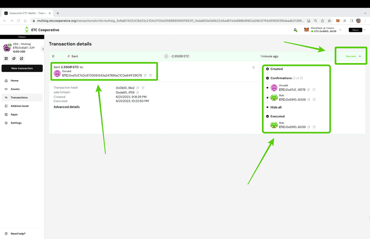Open transaction hash in block explorer

point(143,88)
